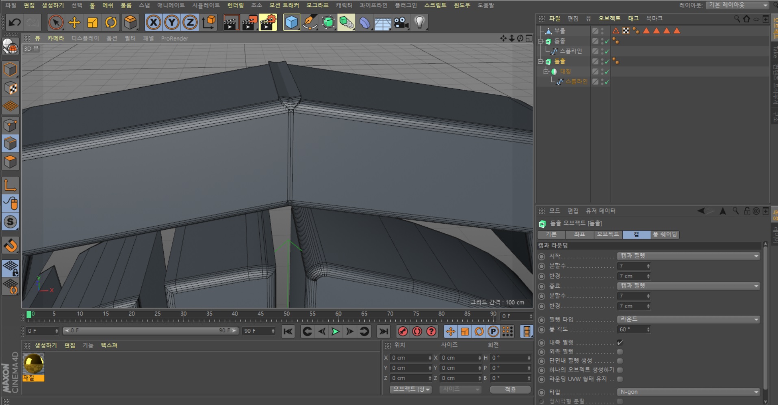Open the 오브젝트 (상) coordinate dropdown
This screenshot has height=405, width=778.
[411, 390]
